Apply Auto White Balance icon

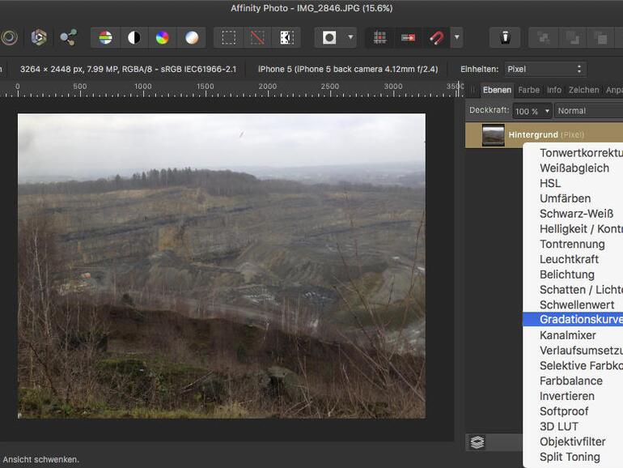click(x=191, y=37)
